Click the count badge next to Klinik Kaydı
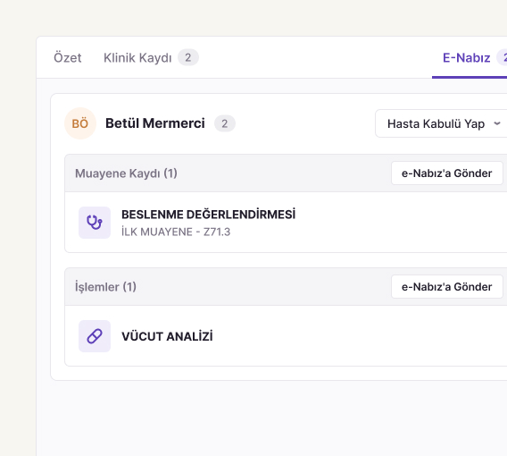The image size is (507, 456). pos(188,57)
